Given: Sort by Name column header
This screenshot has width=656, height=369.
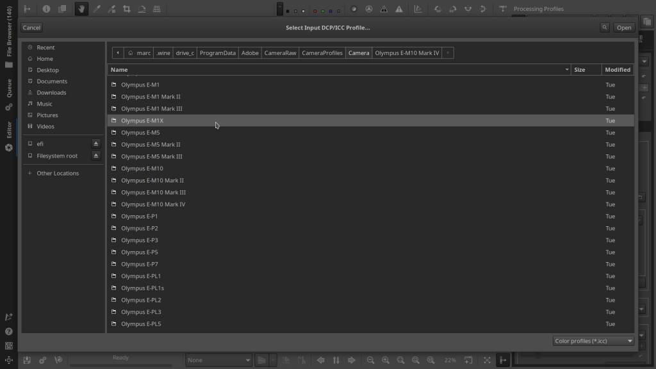Looking at the screenshot, I should [340, 70].
